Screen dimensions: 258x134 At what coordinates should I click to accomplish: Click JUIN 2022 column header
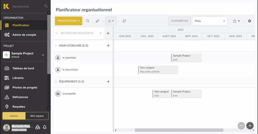(x=125, y=36)
